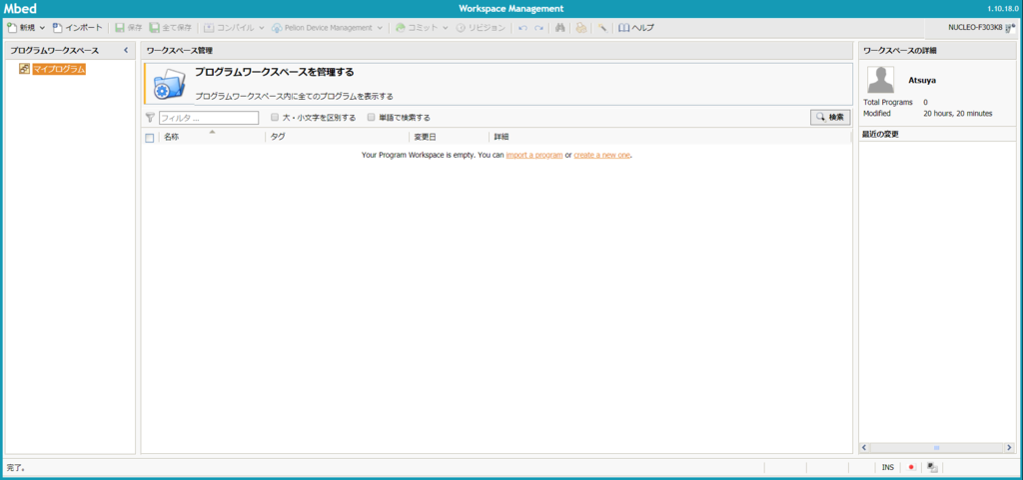The image size is (1023, 480).
Task: Click the 'Total Programs' label
Action: [888, 102]
